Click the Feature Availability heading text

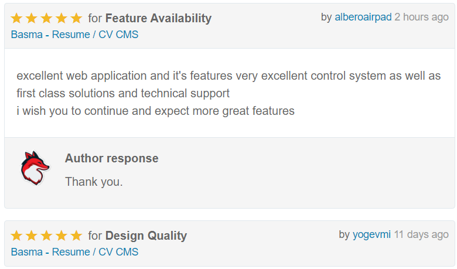coord(158,18)
